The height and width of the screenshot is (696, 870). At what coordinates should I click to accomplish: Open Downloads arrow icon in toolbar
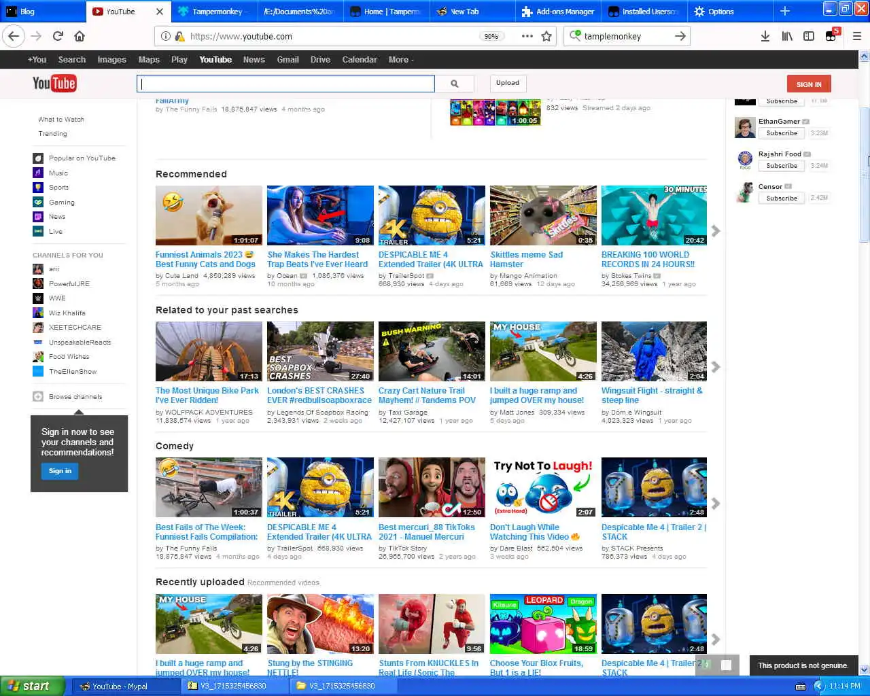(x=765, y=36)
